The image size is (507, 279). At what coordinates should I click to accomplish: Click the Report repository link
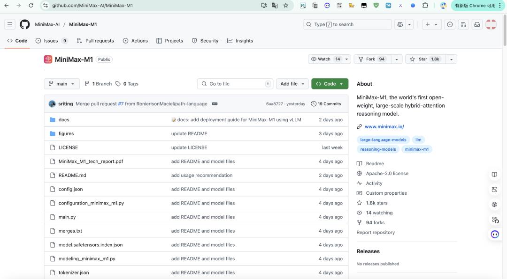pyautogui.click(x=376, y=233)
